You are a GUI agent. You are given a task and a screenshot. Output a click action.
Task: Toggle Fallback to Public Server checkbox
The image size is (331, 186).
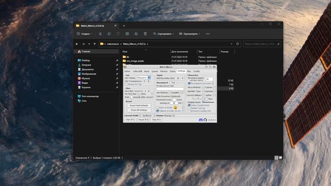pyautogui.click(x=157, y=111)
